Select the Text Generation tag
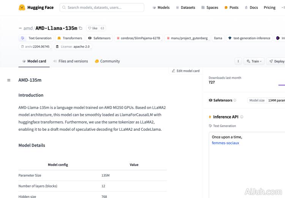This screenshot has height=198, width=285. pyautogui.click(x=36, y=38)
